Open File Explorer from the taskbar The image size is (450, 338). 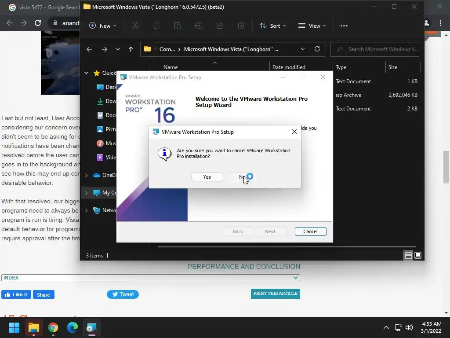tap(33, 327)
